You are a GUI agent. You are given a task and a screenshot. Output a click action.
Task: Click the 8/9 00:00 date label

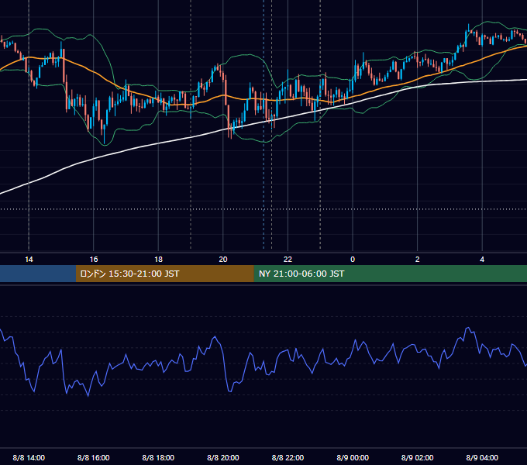click(353, 457)
